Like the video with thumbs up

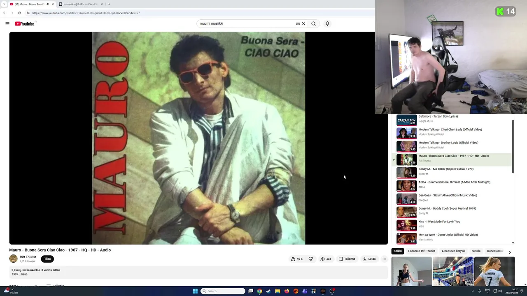(x=296, y=259)
